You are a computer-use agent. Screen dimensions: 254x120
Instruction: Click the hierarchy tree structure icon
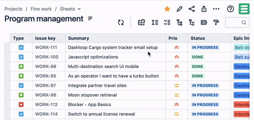[179, 22]
